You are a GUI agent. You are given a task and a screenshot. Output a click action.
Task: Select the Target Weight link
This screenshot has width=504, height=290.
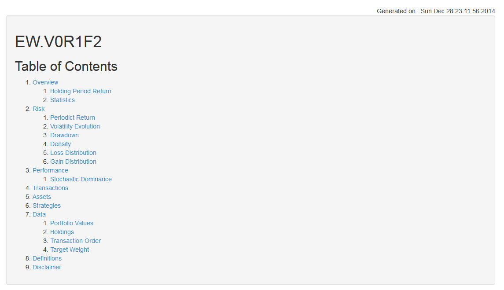click(70, 250)
